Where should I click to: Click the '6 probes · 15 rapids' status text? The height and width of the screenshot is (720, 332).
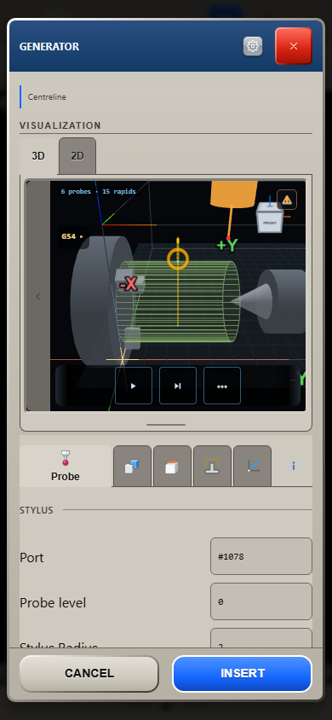99,191
